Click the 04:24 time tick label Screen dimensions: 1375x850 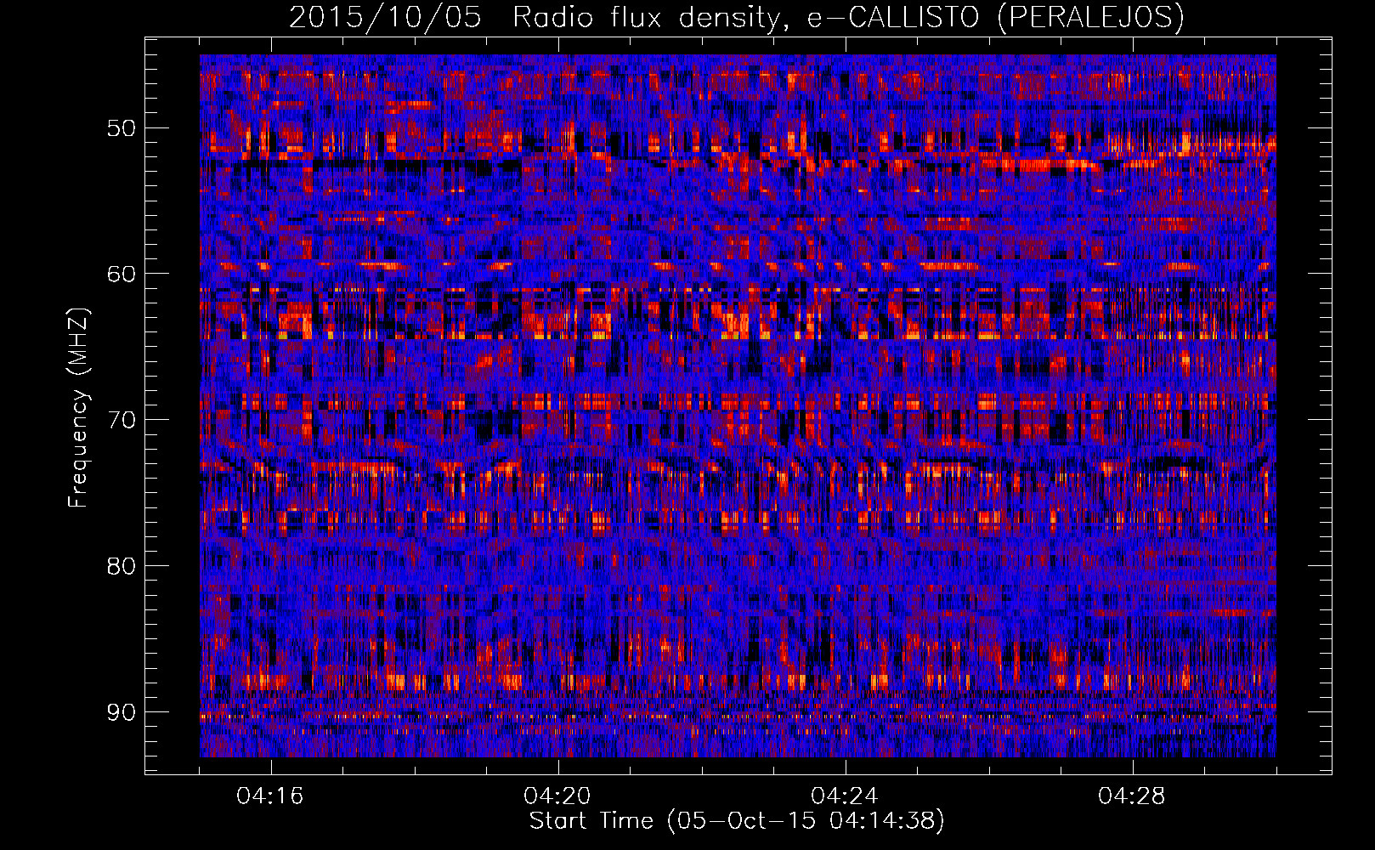coord(845,796)
